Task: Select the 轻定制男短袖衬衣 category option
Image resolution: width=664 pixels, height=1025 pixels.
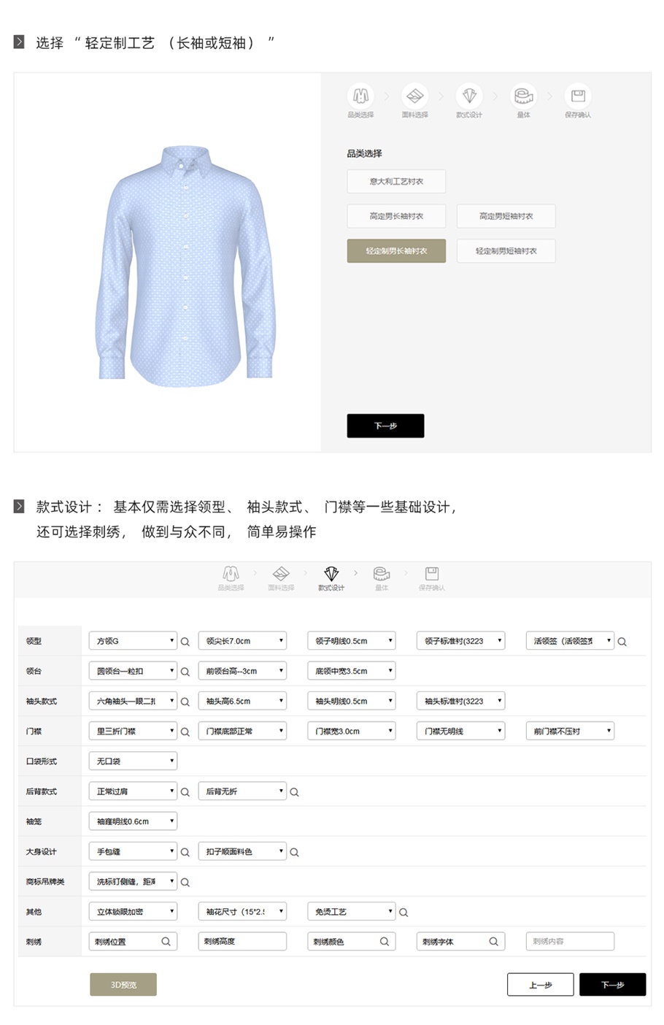Action: (506, 251)
